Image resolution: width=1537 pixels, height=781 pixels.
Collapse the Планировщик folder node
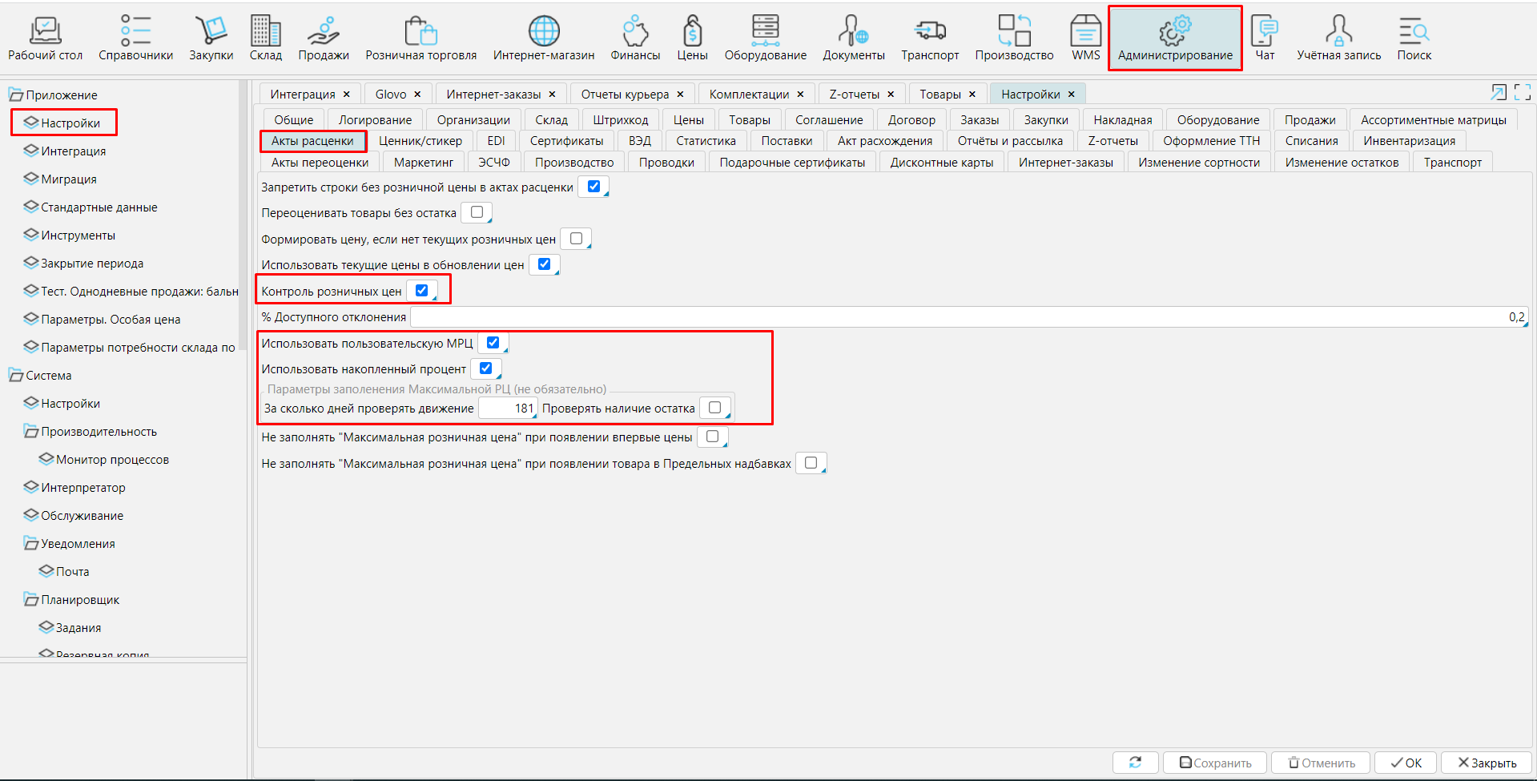(31, 600)
